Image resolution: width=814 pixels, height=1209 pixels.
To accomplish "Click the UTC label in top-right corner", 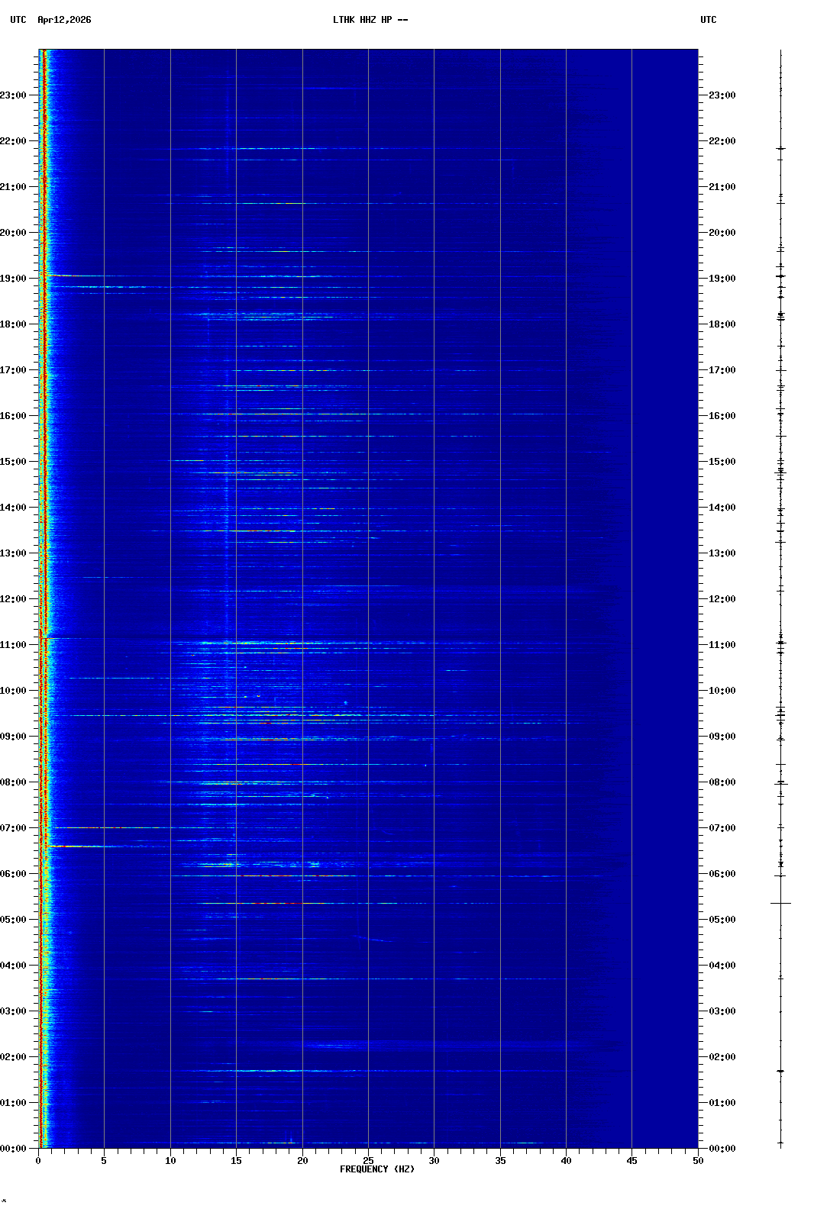I will coord(708,20).
